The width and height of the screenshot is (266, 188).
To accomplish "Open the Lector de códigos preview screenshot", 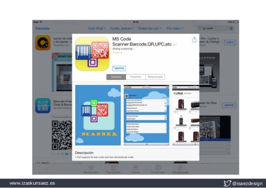I will point(62,72).
